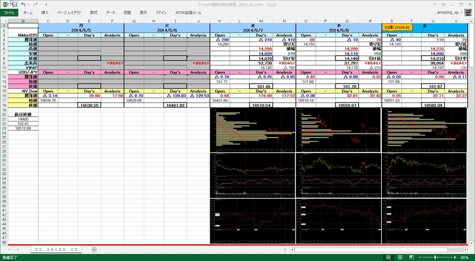Switch to Page Layout view icon

pos(400,257)
